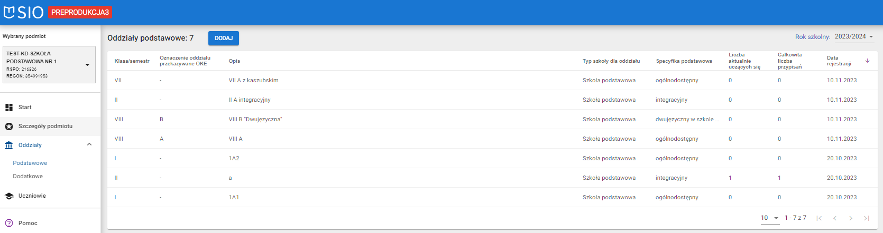Jump to last page arrow
This screenshot has width=883, height=233.
pos(867,218)
